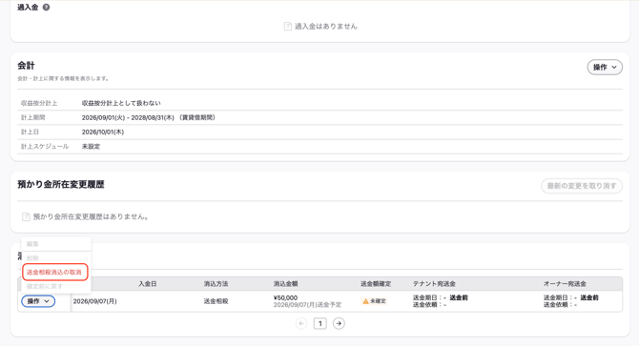Click the テナント宛送金 column header

434,284
